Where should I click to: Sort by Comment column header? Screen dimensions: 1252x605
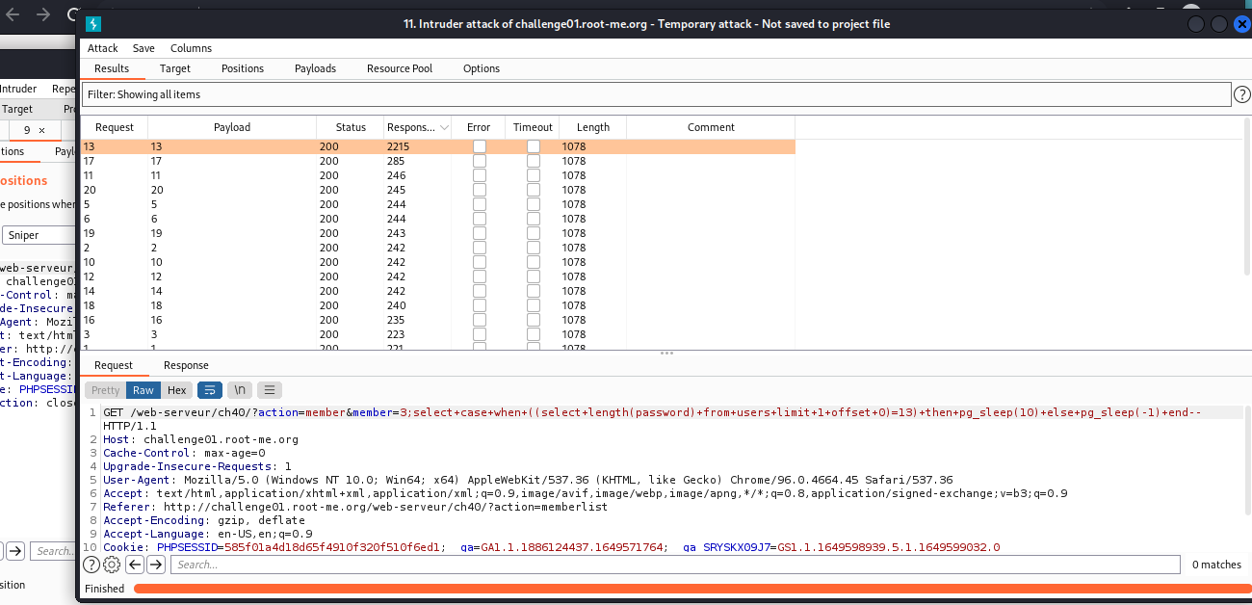[x=711, y=127]
